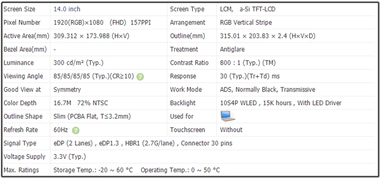Click the Screen Size label
The height and width of the screenshot is (178, 380).
point(19,9)
